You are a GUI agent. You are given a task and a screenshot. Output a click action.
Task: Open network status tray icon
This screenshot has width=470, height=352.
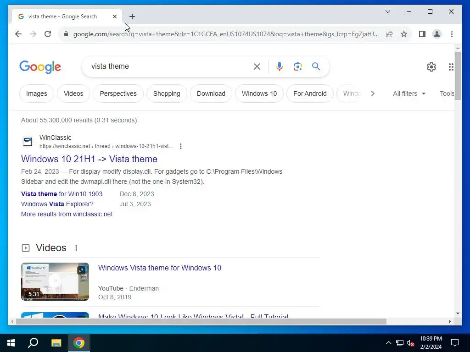click(400, 343)
